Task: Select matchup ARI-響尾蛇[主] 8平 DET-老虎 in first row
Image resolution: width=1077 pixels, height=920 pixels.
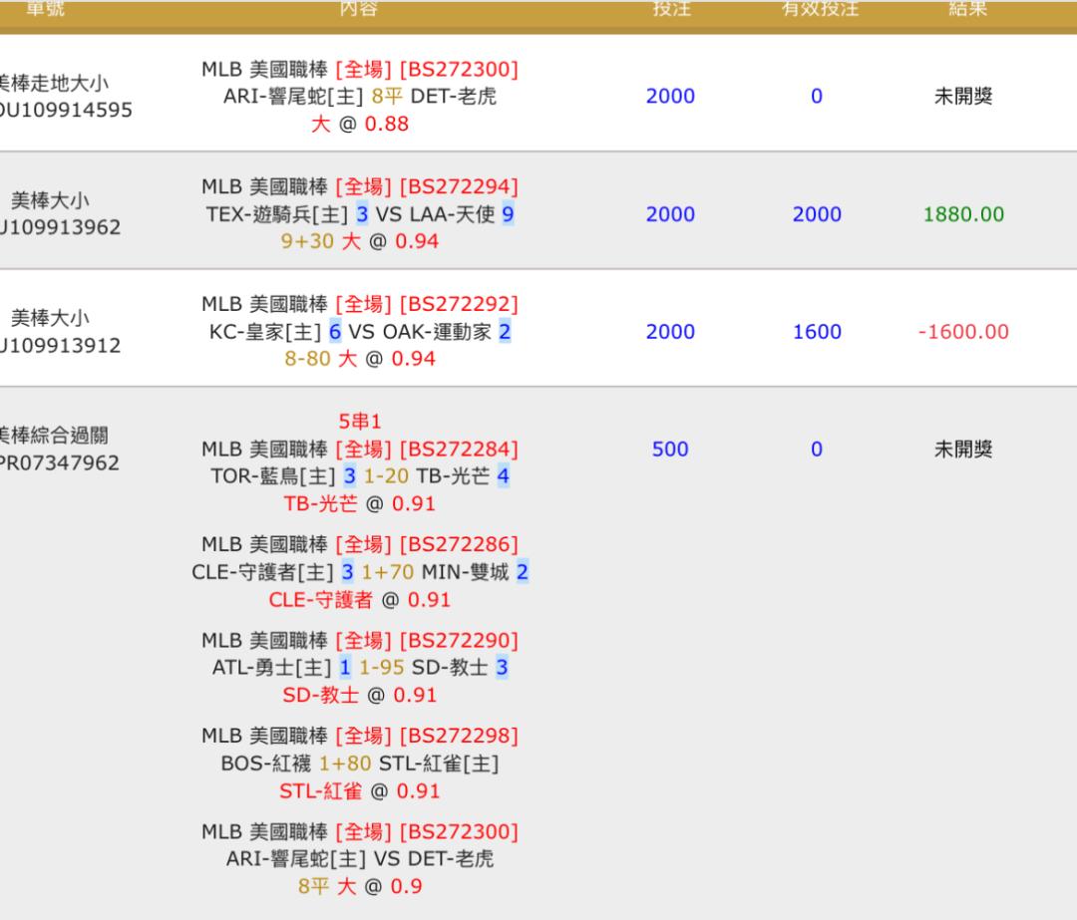Action: click(360, 96)
